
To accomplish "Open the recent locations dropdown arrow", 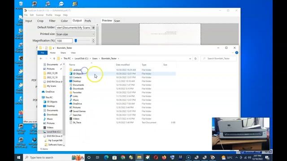I will click(x=50, y=59).
